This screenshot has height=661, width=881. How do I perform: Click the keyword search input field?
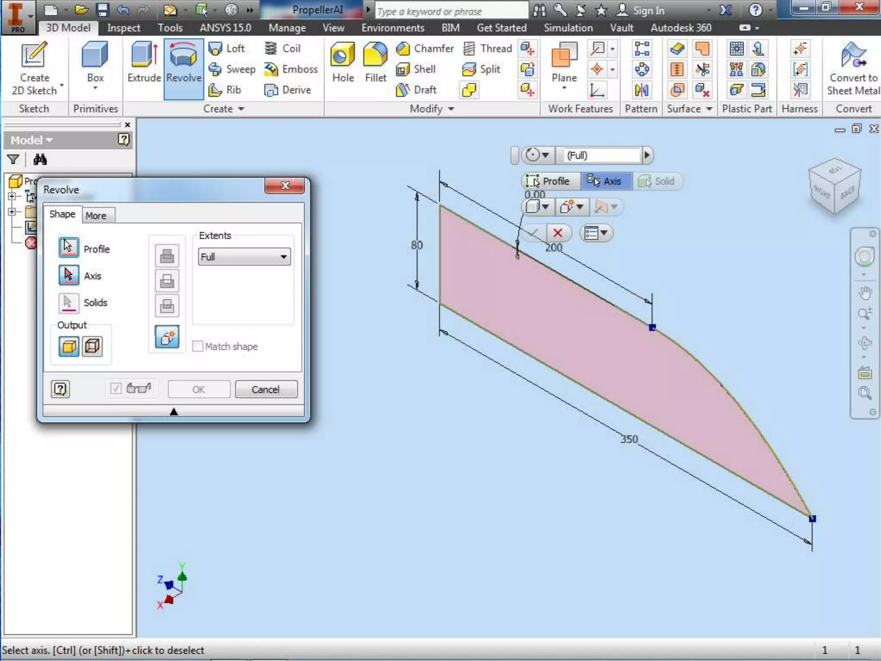[451, 11]
